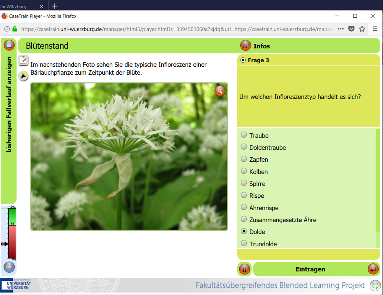Submit the answer with Eintragen
This screenshot has width=383, height=295.
point(310,269)
